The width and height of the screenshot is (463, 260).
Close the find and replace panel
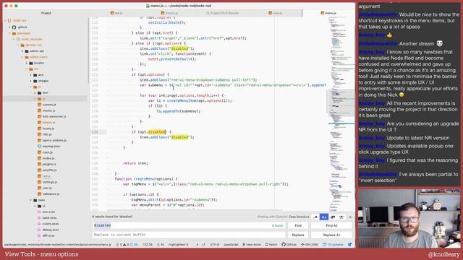[350, 217]
